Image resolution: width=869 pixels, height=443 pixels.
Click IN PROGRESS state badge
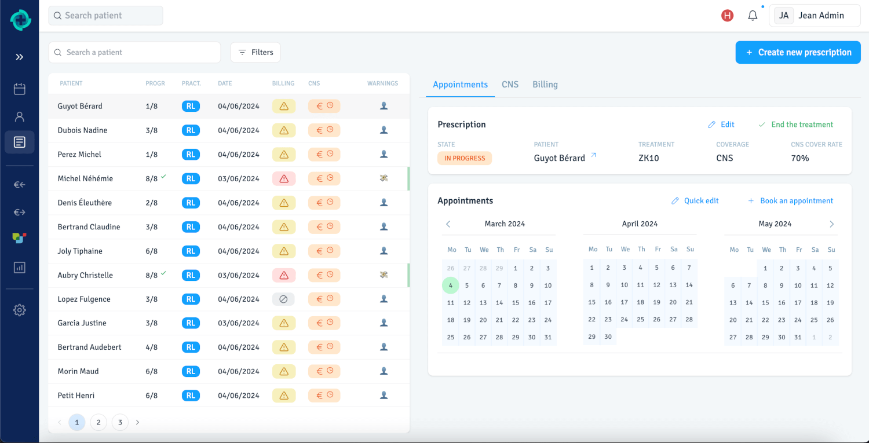point(465,158)
